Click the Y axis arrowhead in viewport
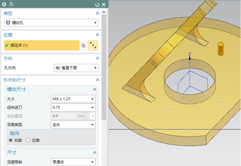This screenshot has width=241, height=166. [222, 101]
